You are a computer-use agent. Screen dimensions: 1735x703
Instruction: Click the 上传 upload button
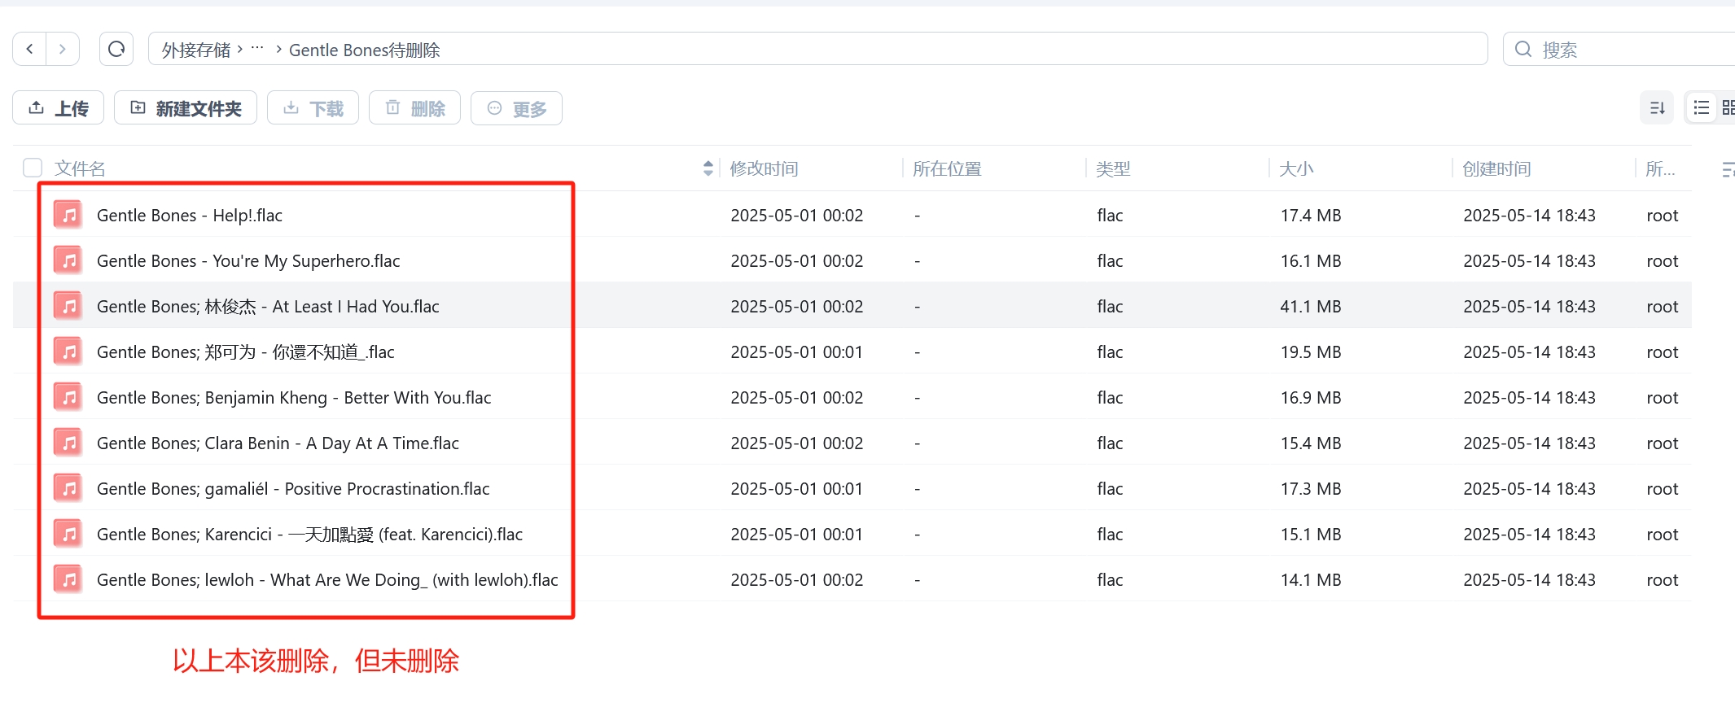(59, 108)
